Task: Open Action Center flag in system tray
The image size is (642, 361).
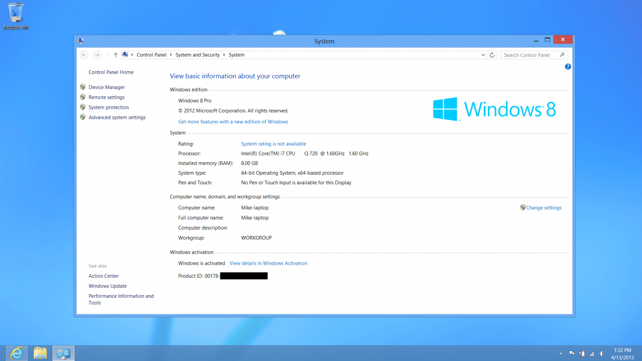Action: point(572,353)
